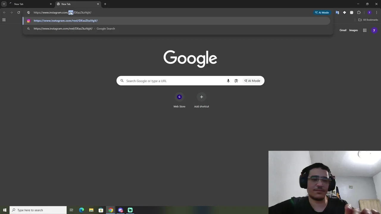
Task: Open Microsoft Store from taskbar
Action: point(101,210)
